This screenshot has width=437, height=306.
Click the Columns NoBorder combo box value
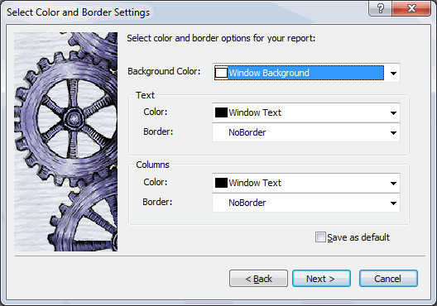pyautogui.click(x=247, y=203)
